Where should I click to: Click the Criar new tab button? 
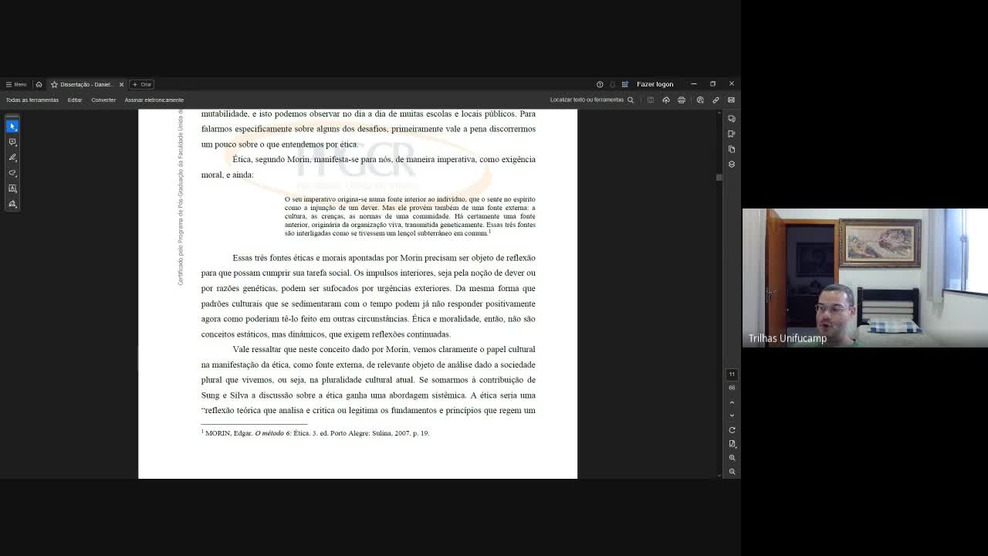tap(140, 84)
